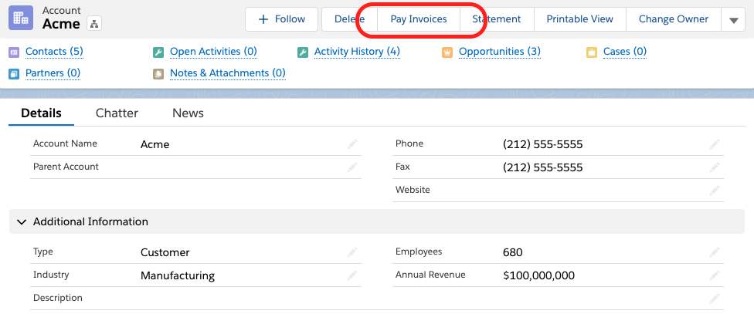Click the Opportunities related list icon

coord(447,52)
